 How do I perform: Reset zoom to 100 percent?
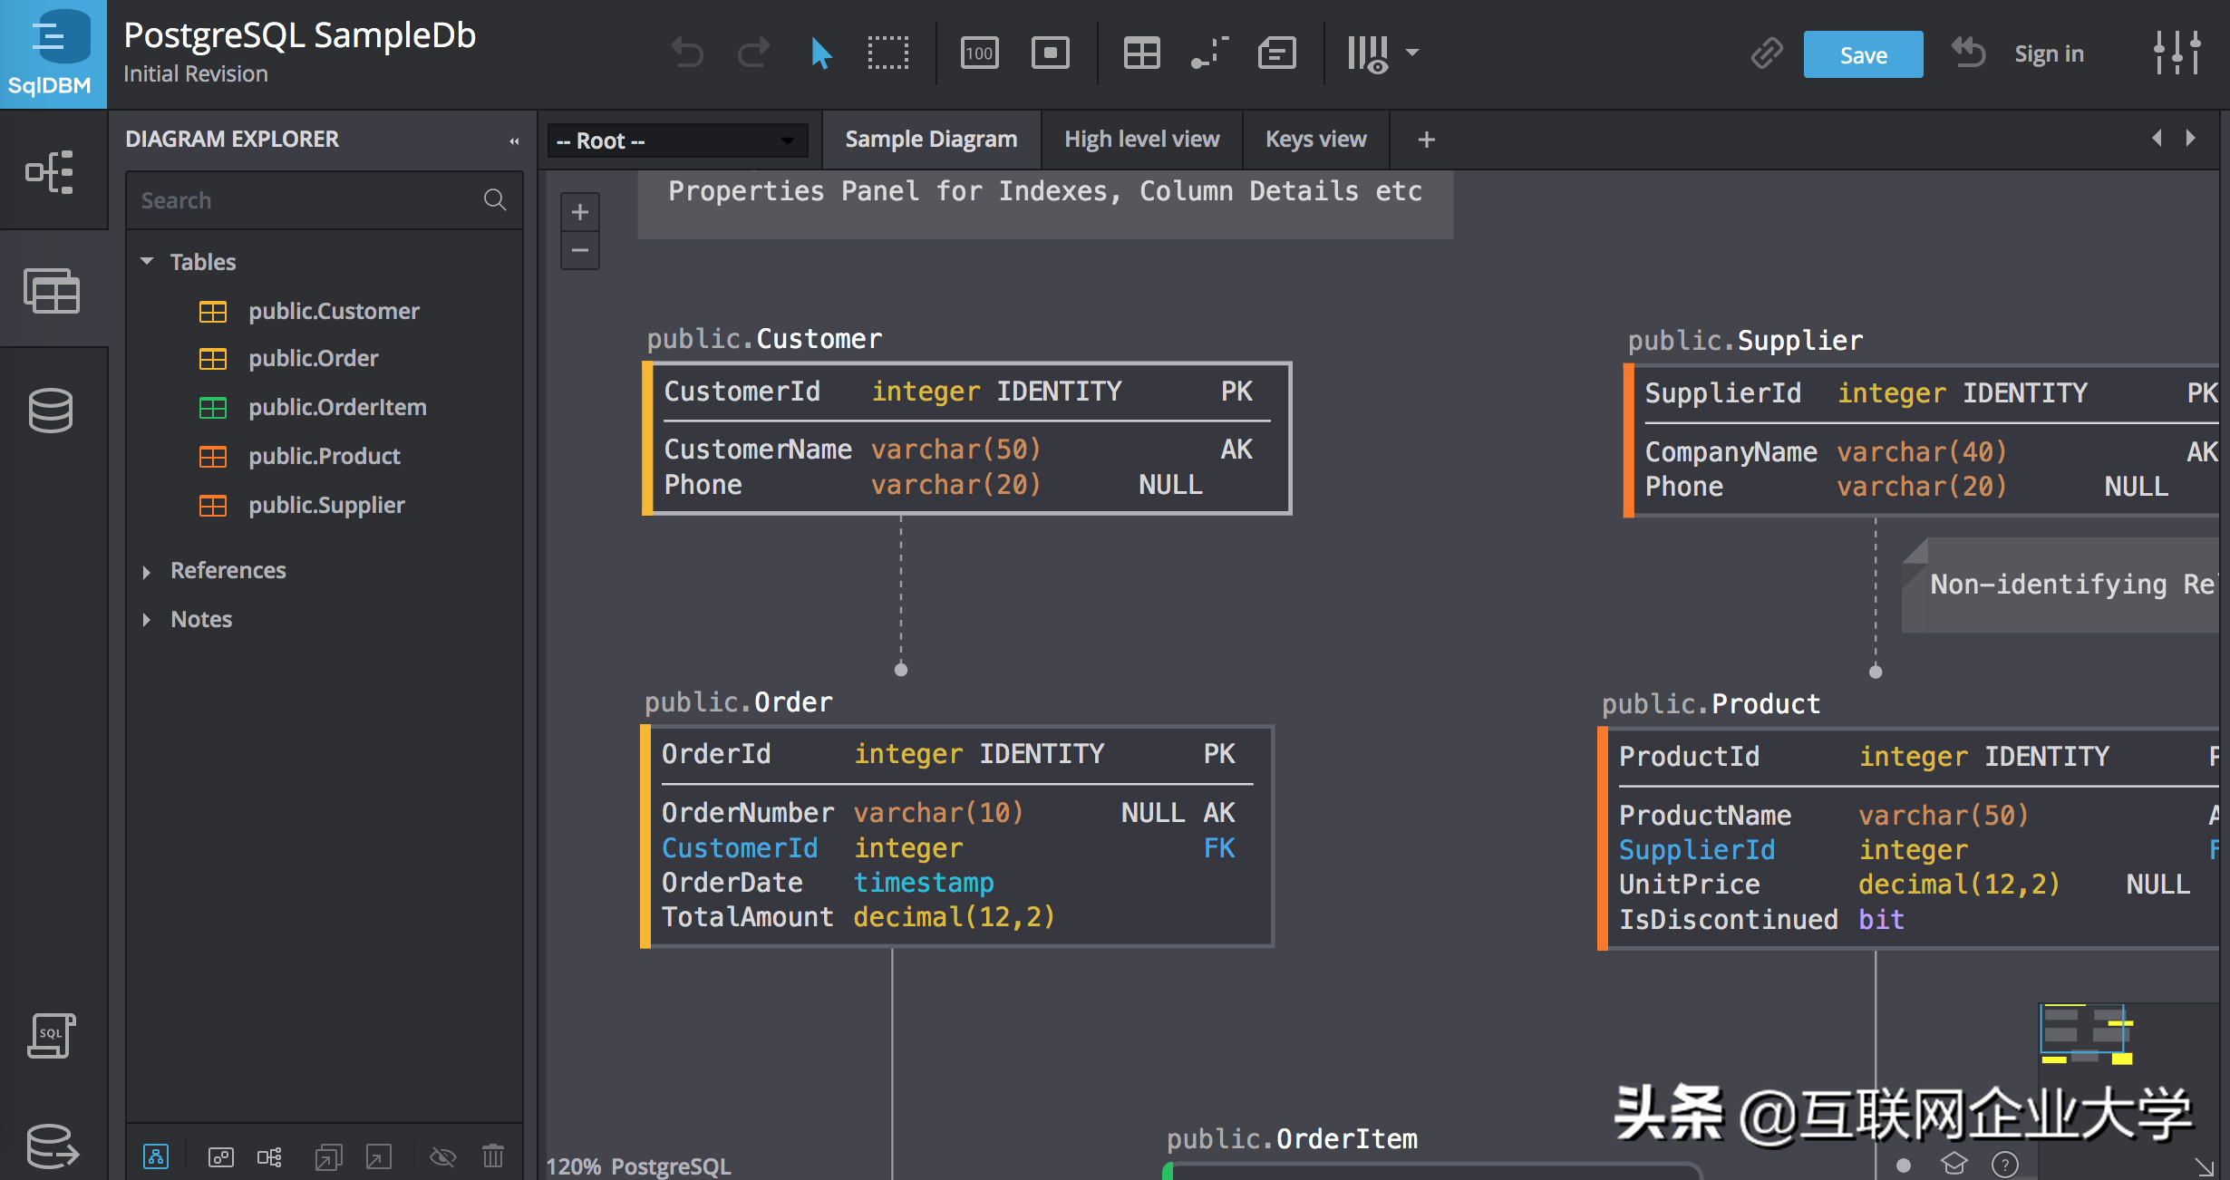pyautogui.click(x=979, y=53)
